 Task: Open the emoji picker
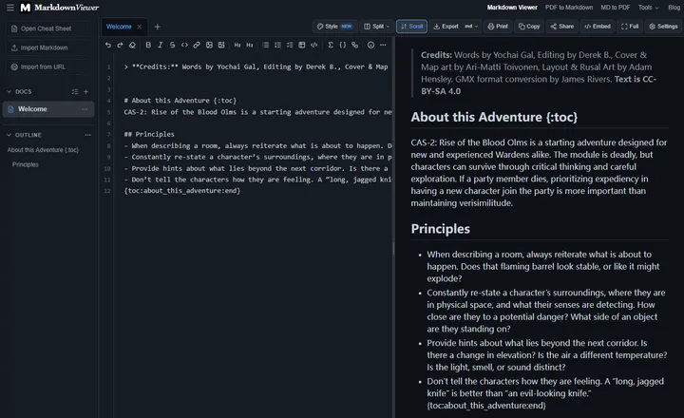tap(370, 45)
